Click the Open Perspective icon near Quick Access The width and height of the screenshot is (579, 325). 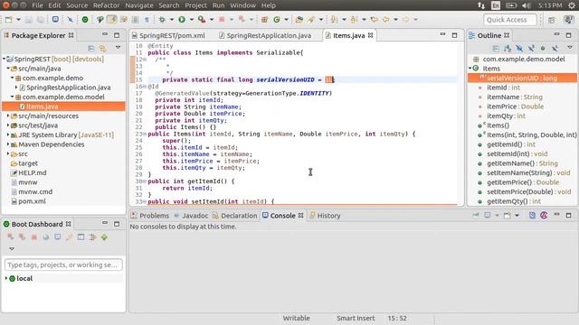[552, 20]
